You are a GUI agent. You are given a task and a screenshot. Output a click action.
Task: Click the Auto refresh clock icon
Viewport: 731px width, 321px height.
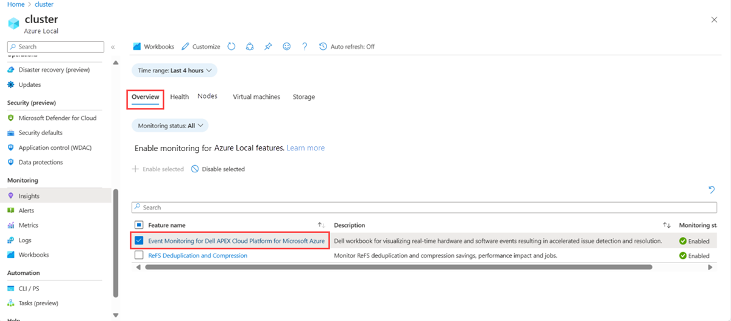point(323,46)
